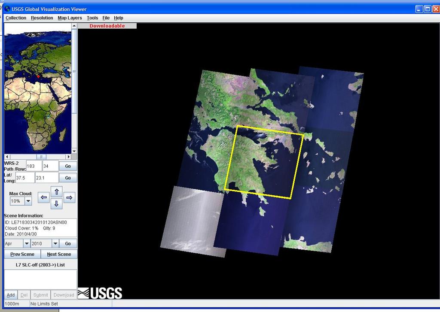This screenshot has width=440, height=312.
Task: Open the File menu
Action: (106, 18)
